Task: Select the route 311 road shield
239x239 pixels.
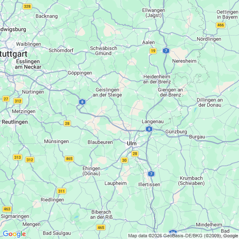Action: (x=61, y=191)
